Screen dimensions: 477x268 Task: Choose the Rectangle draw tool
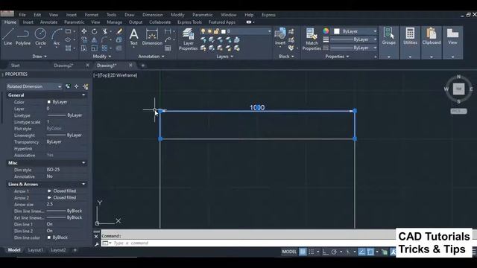click(68, 31)
